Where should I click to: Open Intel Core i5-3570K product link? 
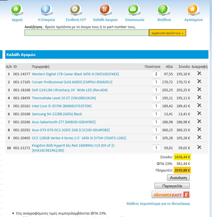pyautogui.click(x=62, y=106)
